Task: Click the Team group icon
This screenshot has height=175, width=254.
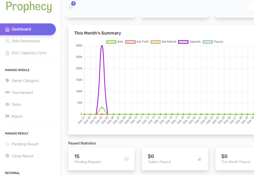Action: [7, 104]
